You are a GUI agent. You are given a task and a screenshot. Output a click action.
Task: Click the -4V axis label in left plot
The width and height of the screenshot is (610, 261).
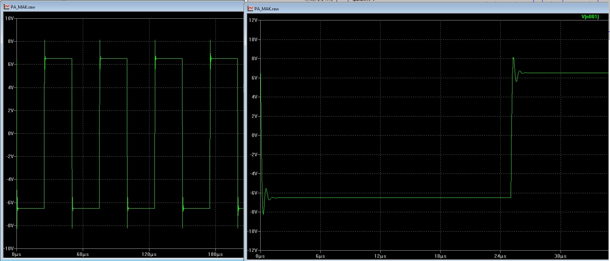(x=10, y=179)
